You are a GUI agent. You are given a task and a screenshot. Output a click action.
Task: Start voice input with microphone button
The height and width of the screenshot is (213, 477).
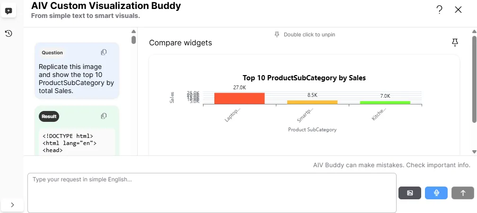click(x=436, y=193)
